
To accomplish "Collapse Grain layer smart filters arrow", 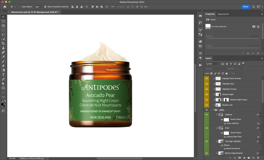I will [260, 128].
